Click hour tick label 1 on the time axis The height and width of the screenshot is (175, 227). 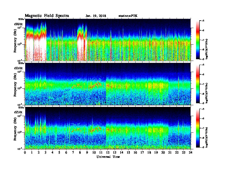click(32, 153)
